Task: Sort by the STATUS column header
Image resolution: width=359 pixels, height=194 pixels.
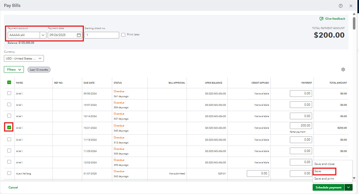Action: (x=118, y=83)
